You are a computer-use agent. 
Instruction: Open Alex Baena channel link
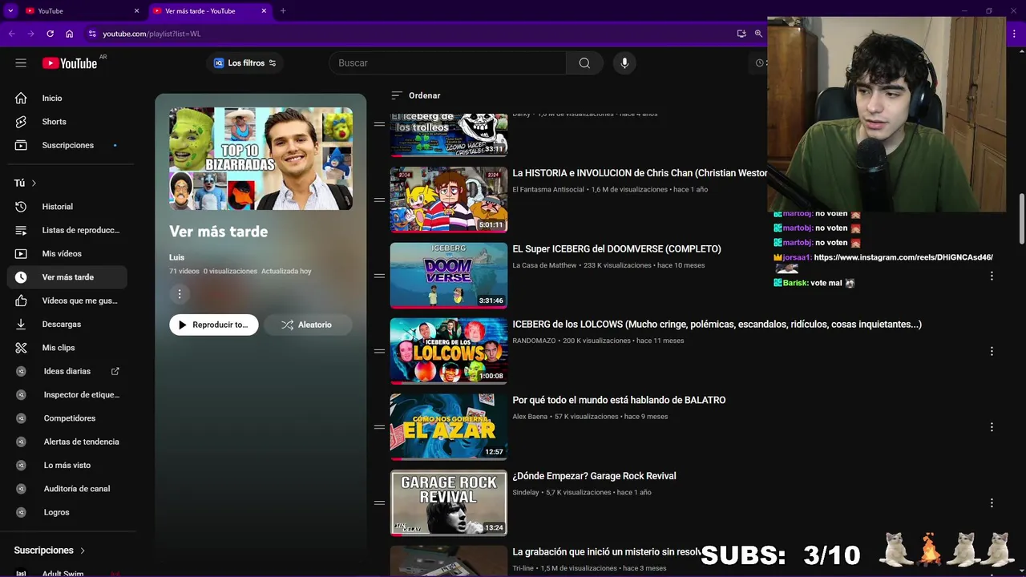click(x=530, y=417)
